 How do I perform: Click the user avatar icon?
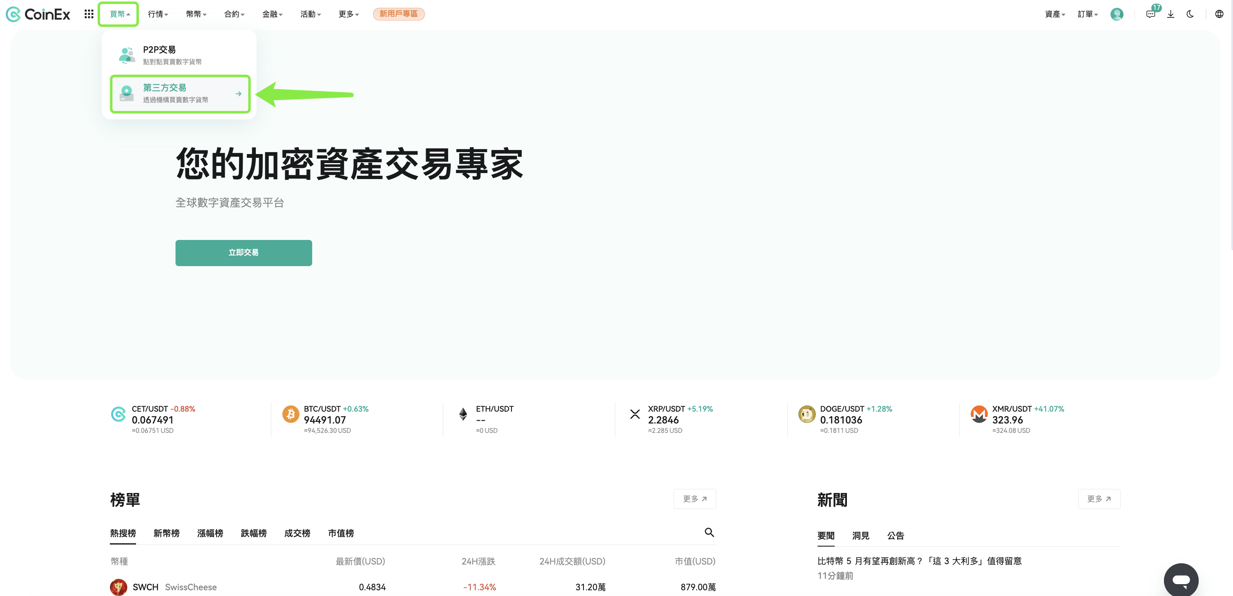(1117, 14)
